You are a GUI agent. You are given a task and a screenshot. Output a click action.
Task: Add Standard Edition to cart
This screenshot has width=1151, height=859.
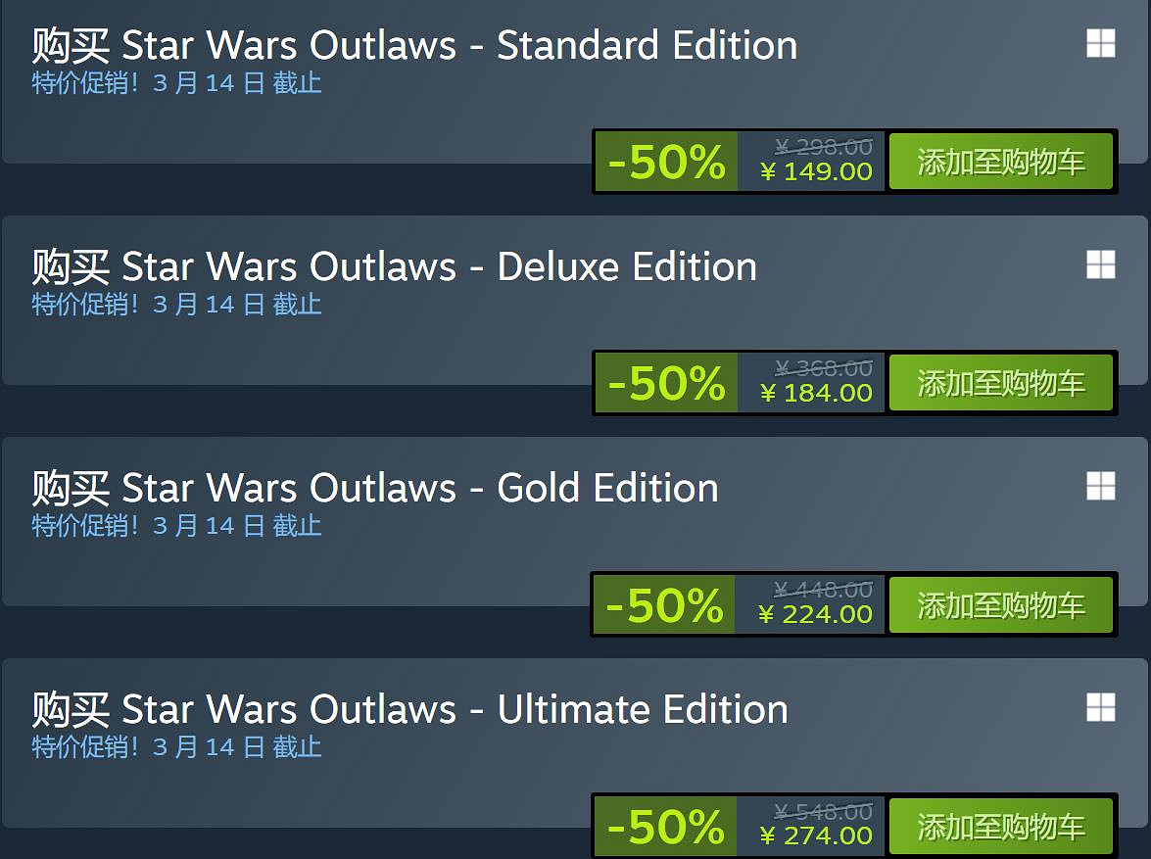pos(1000,163)
